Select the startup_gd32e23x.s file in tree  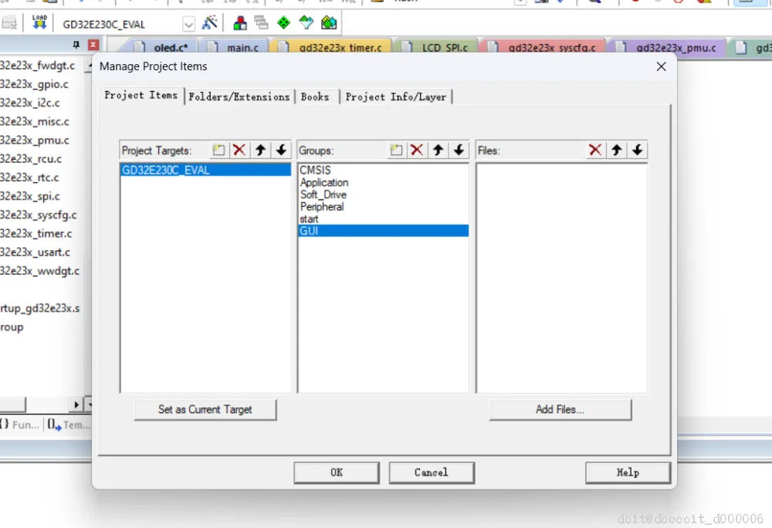coord(40,309)
